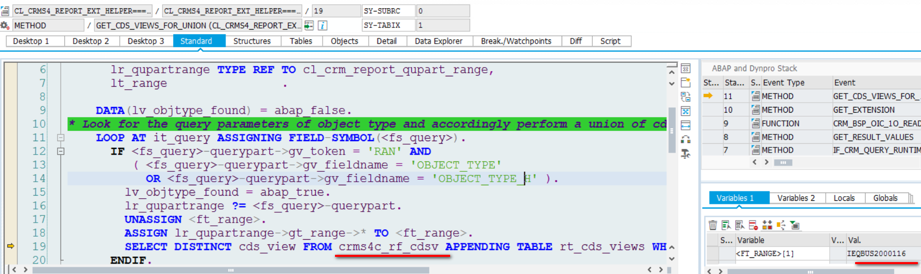The image size is (921, 274).
Task: Click the icon with down arrows over colored boxes
Action: coord(767,225)
